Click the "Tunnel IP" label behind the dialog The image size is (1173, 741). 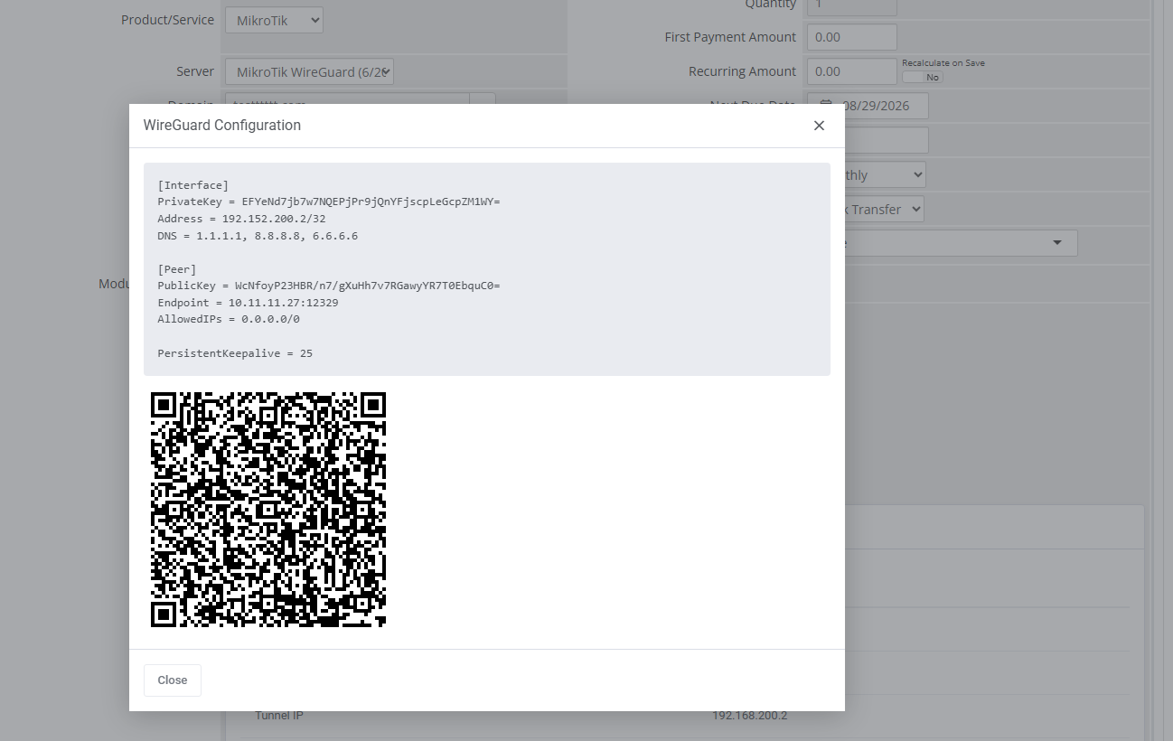(x=278, y=716)
